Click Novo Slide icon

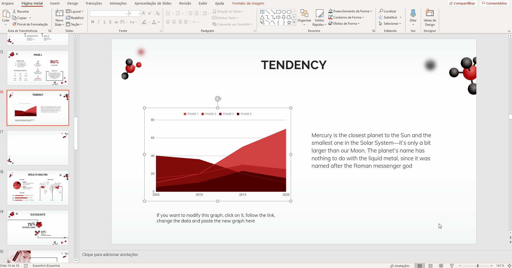(59, 13)
